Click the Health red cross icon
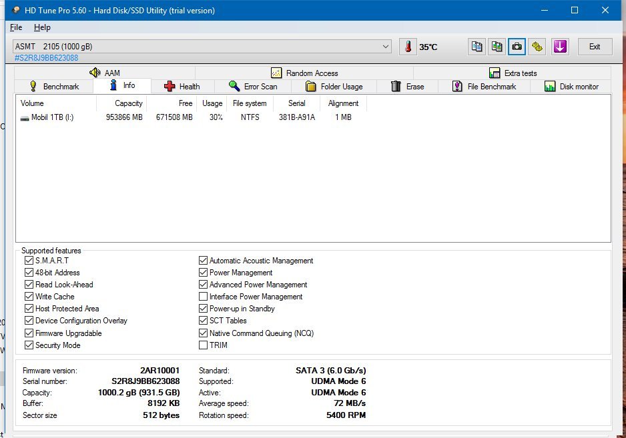Viewport: 626px width, 438px height. coord(170,86)
